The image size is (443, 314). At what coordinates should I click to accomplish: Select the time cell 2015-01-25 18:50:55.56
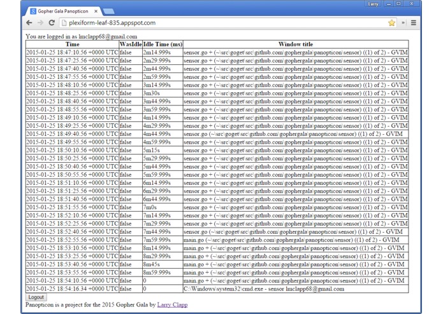click(72, 175)
